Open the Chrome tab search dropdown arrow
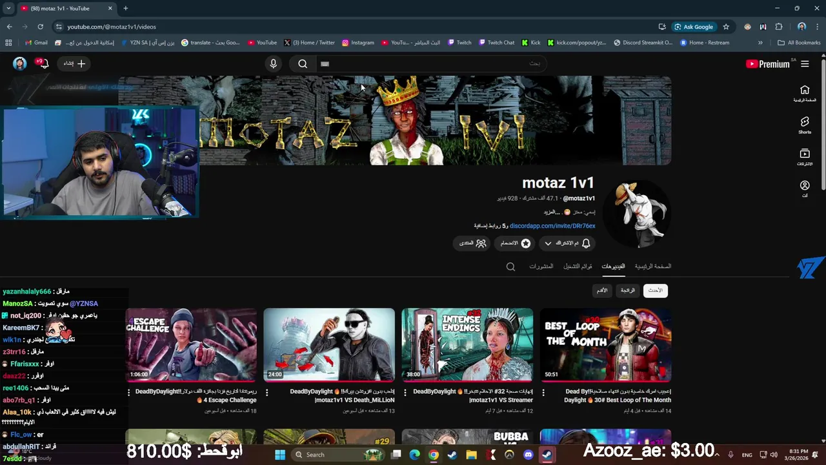The width and height of the screenshot is (826, 465). point(8,8)
